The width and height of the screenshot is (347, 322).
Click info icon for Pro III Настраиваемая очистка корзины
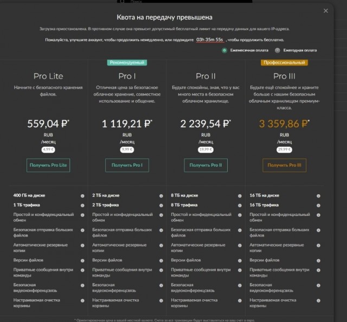click(x=318, y=300)
